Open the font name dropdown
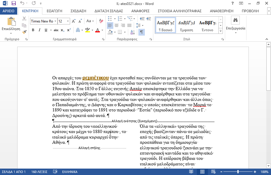Image resolution: width=271 pixels, height=175 pixels. tap(55, 21)
